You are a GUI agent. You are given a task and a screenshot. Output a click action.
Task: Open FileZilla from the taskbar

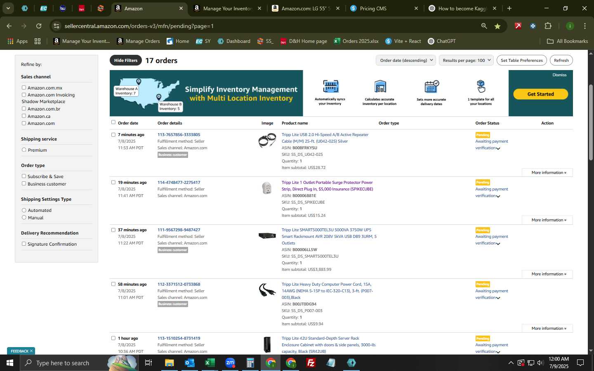coord(311,363)
